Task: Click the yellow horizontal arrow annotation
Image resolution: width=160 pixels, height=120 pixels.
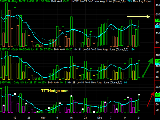Action: click(138, 17)
